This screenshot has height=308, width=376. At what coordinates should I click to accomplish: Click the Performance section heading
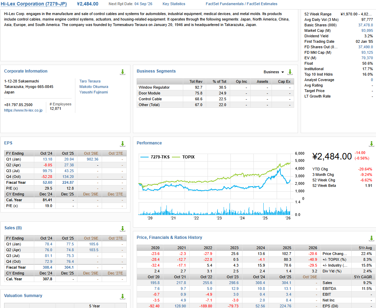(x=149, y=143)
